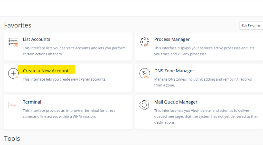This screenshot has width=263, height=145.
Task: Click the 'create new cPanel accounts' description
Action: coord(64,79)
